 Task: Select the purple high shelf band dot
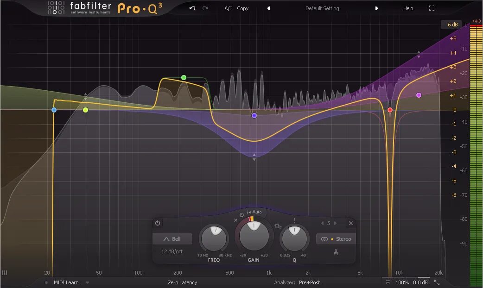pos(419,95)
